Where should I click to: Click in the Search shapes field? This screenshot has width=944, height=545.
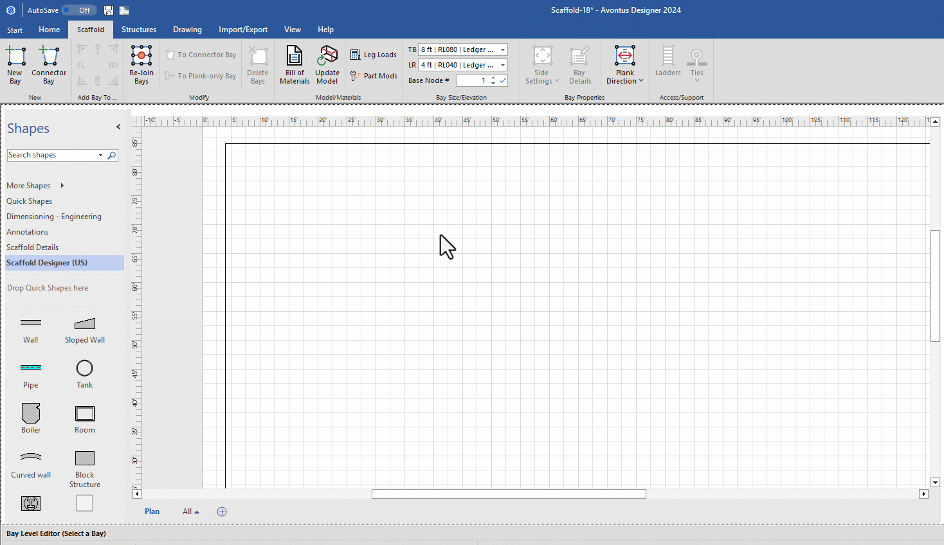(x=51, y=156)
